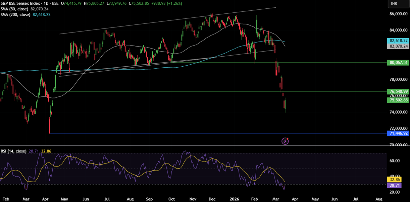Click the 71,446.92 blue support price label
The height and width of the screenshot is (202, 410).
(x=398, y=133)
